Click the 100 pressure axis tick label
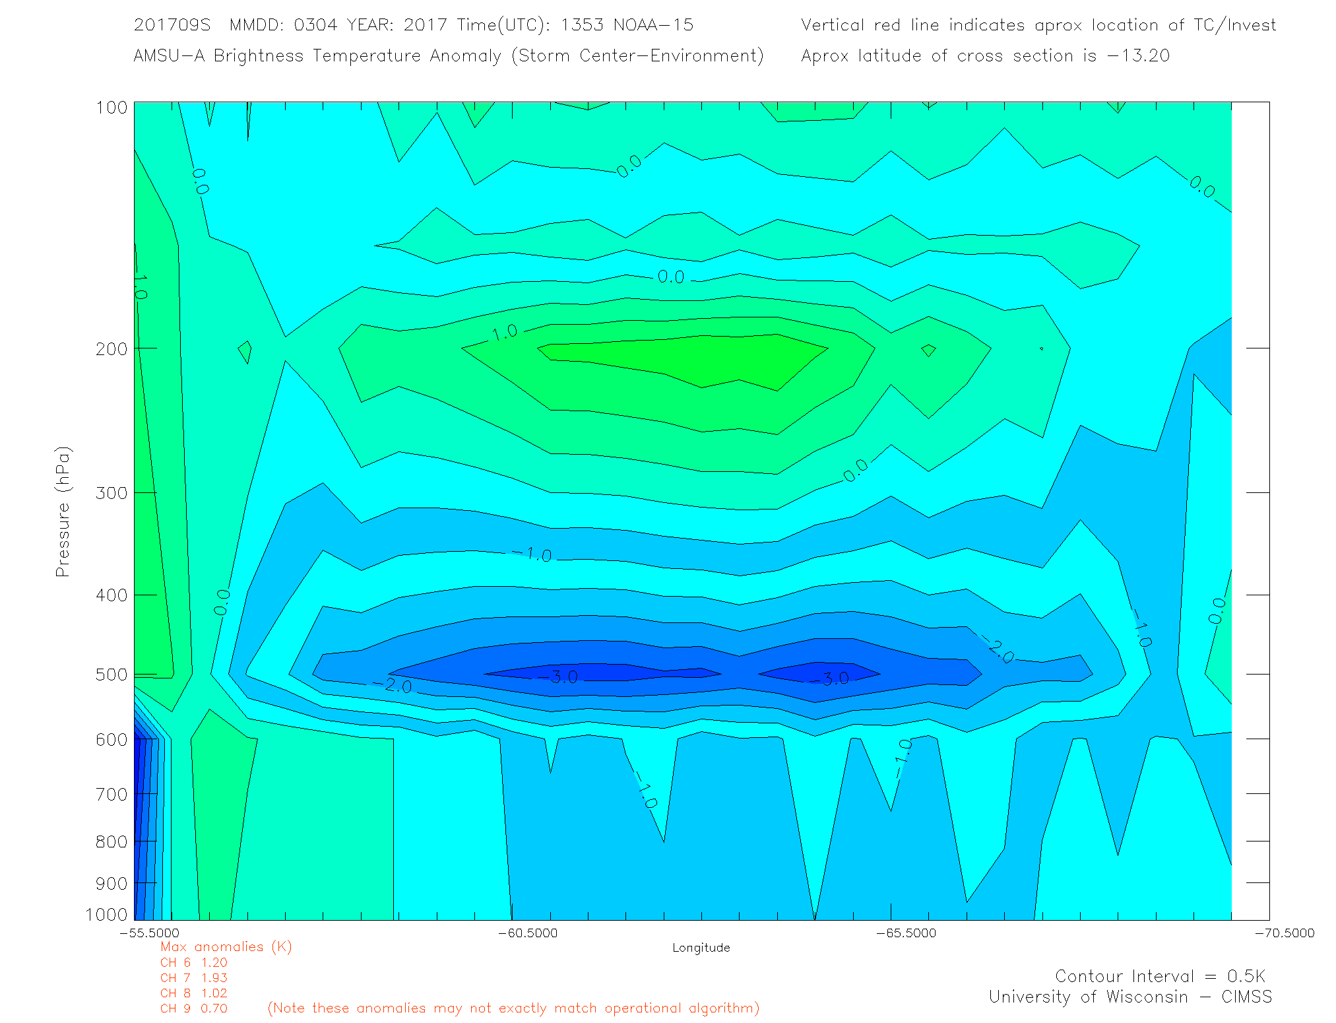Viewport: 1336px width, 1023px height. [111, 108]
